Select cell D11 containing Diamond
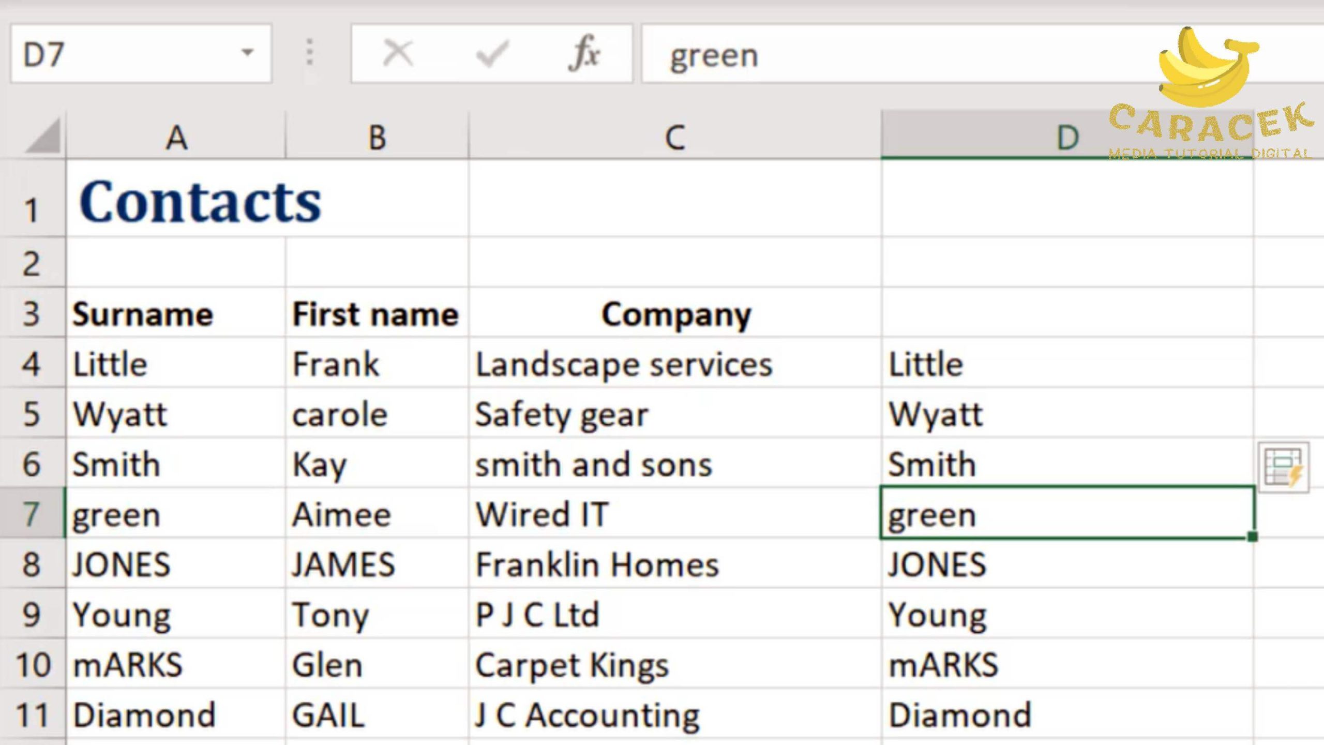The width and height of the screenshot is (1324, 745). point(1067,713)
